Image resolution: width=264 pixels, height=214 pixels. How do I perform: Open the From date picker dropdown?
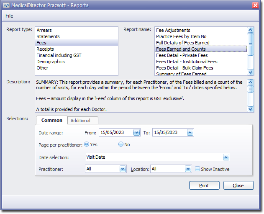click(x=136, y=132)
